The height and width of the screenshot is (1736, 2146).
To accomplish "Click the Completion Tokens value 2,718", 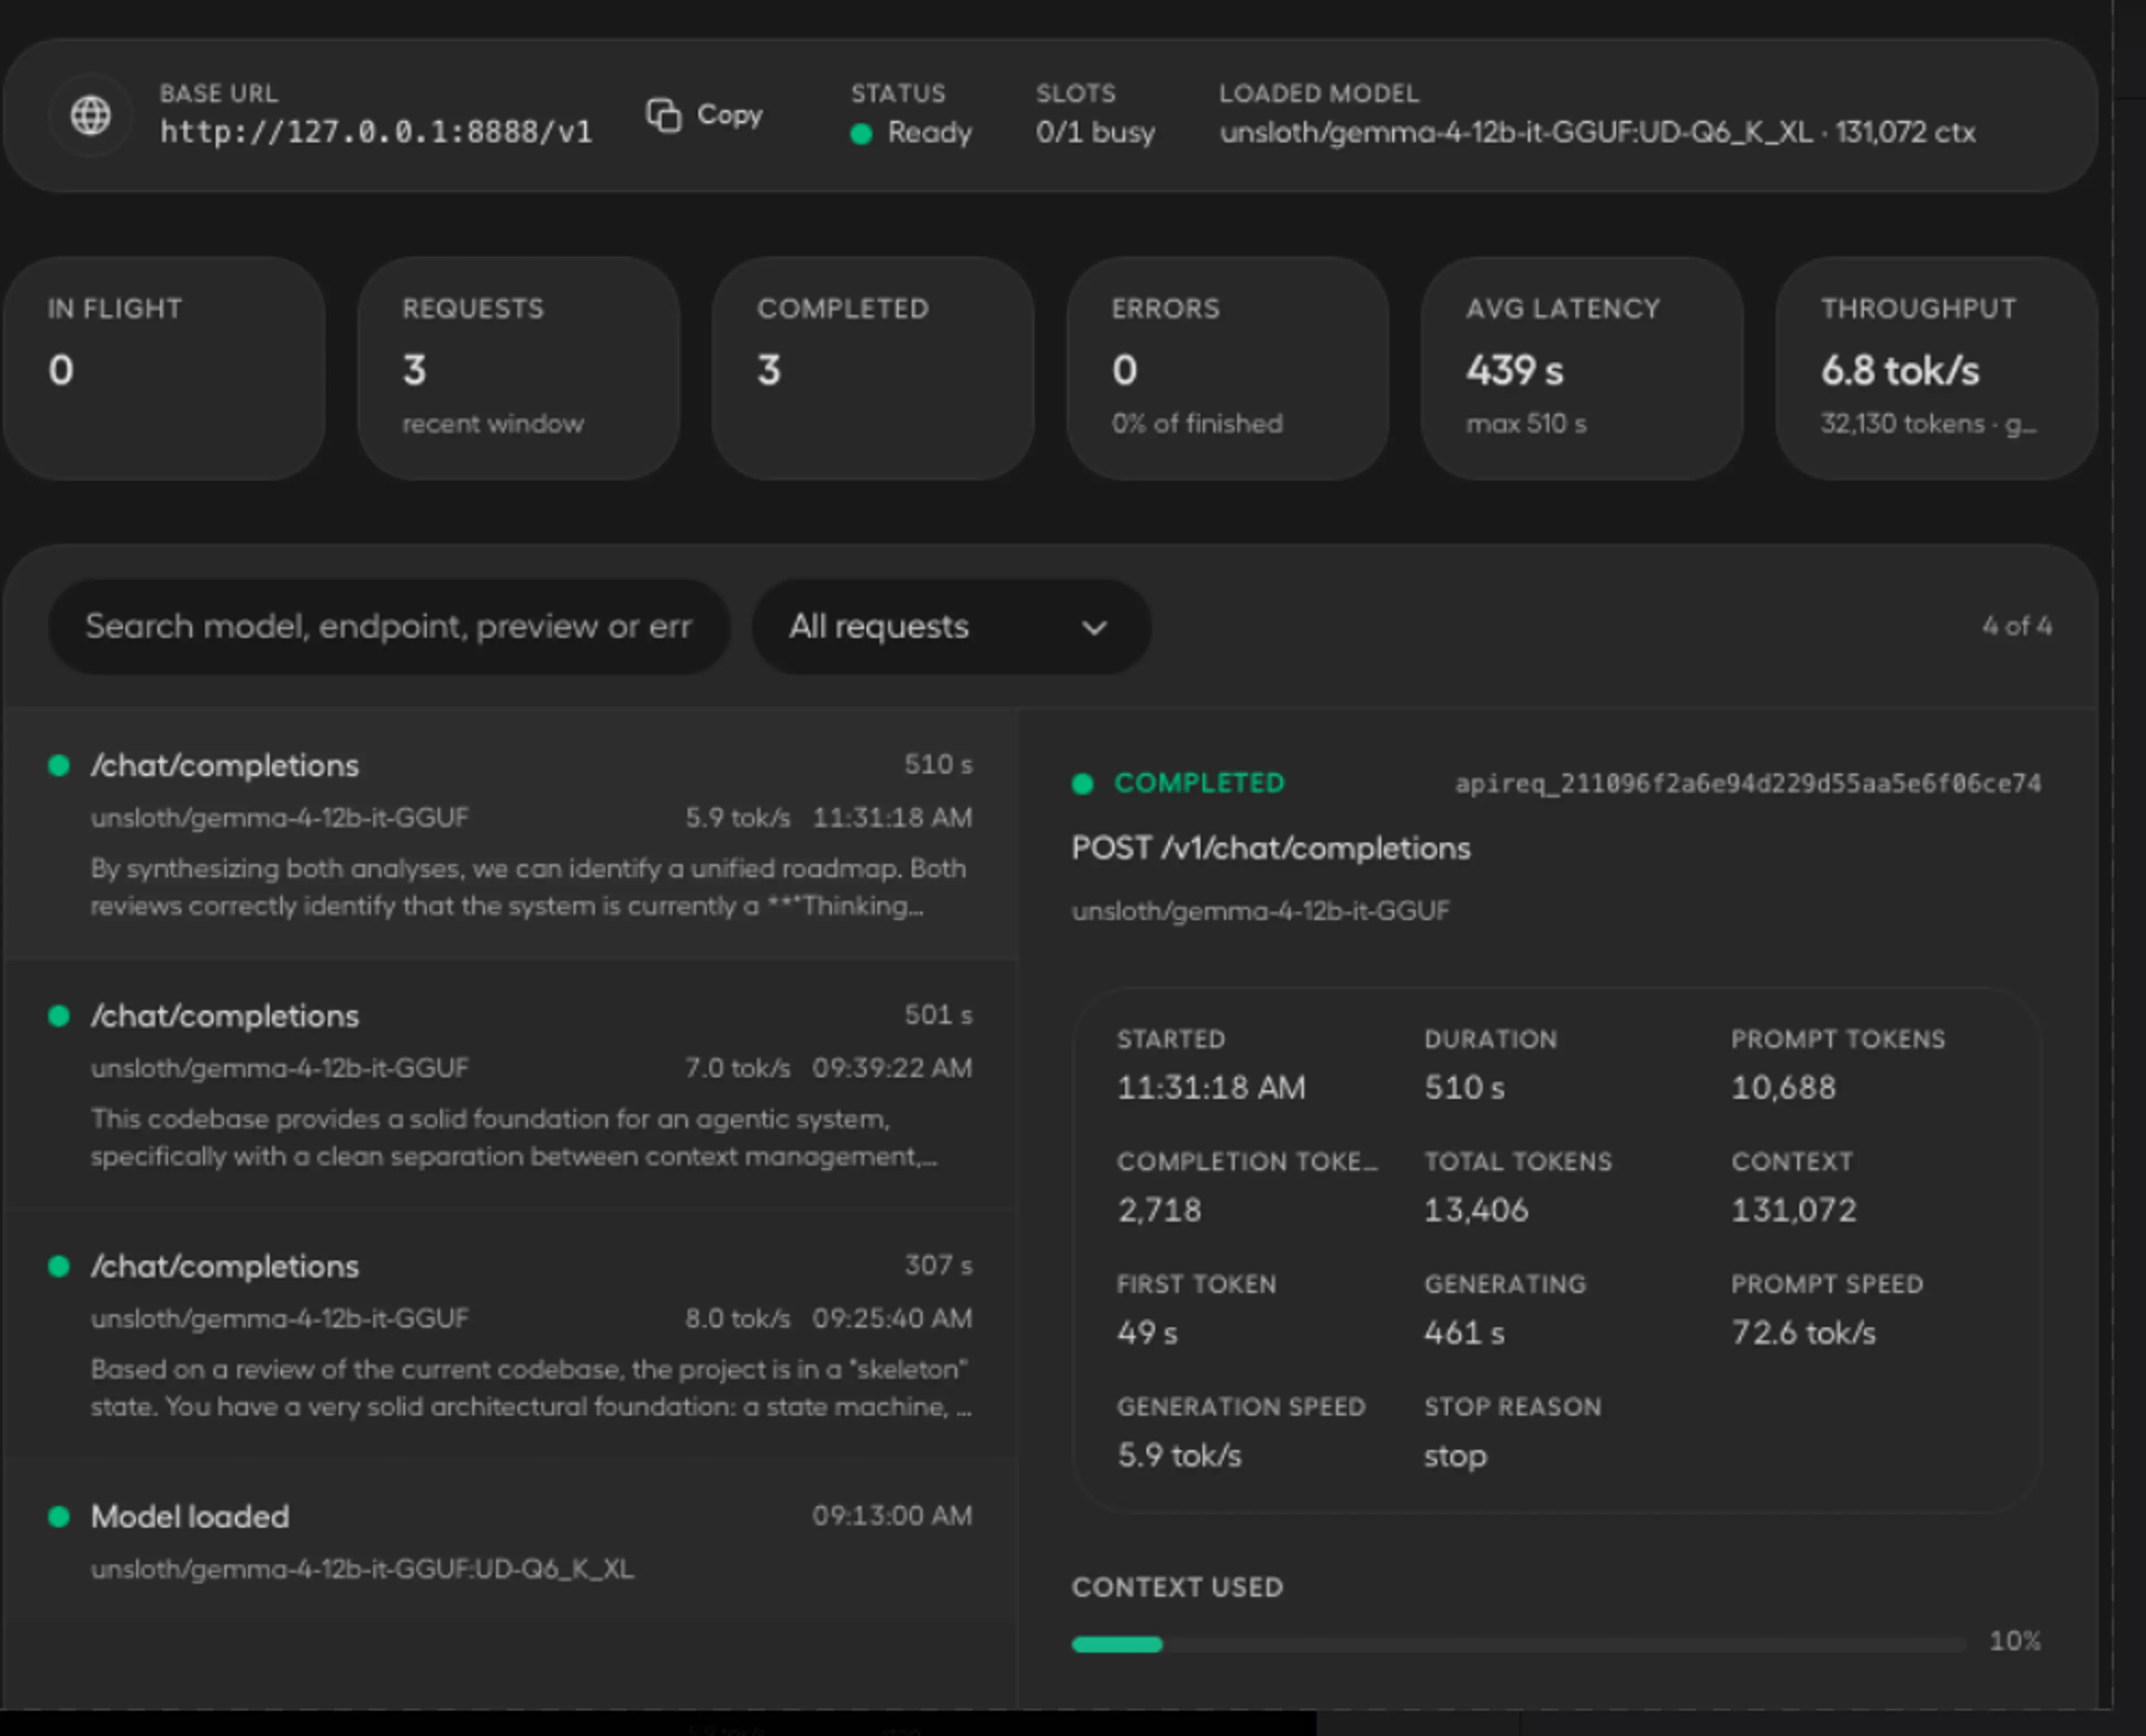I will point(1159,1210).
